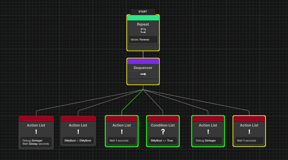Screen dimensions: 288x160
Task: Click the START label above the Repeat node
Action: (143, 12)
